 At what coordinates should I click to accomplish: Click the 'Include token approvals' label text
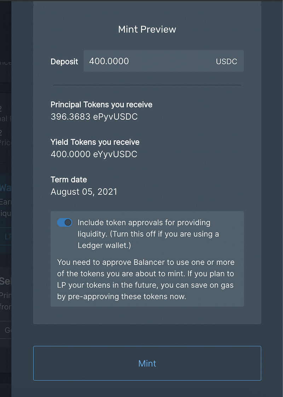[x=149, y=234]
